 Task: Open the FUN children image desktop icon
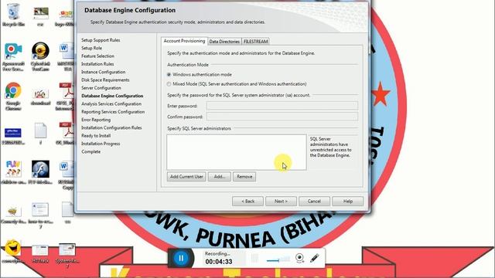click(13, 172)
